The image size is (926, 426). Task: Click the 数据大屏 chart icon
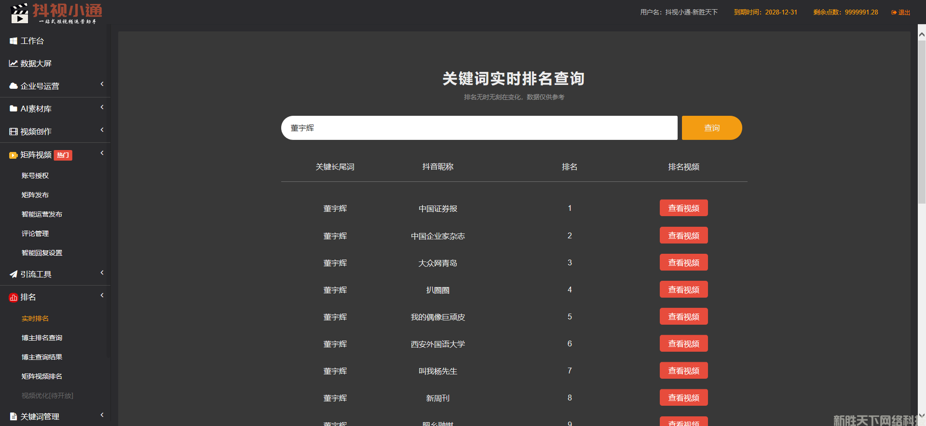click(14, 64)
